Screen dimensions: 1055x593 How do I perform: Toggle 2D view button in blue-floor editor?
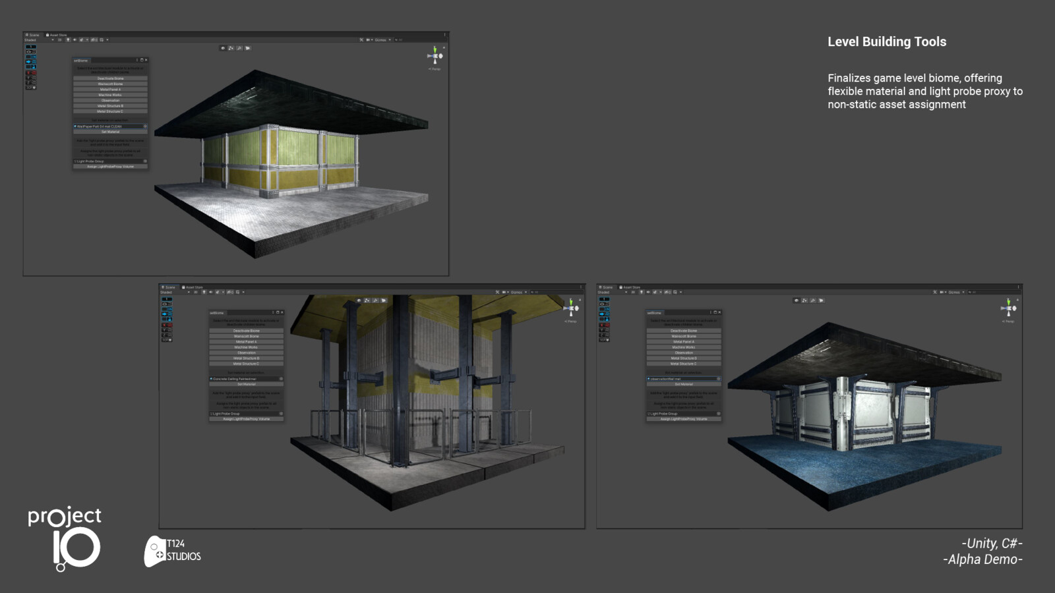point(634,292)
